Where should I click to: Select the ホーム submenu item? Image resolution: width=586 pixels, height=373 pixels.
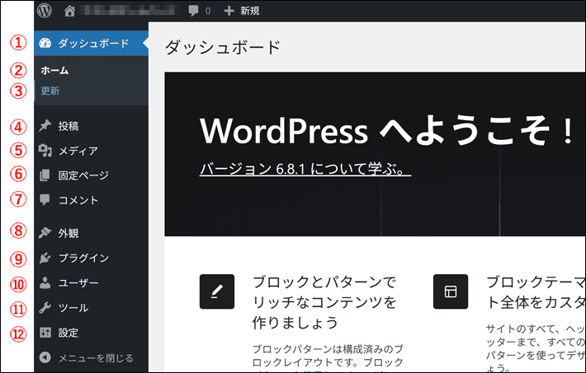pyautogui.click(x=54, y=71)
